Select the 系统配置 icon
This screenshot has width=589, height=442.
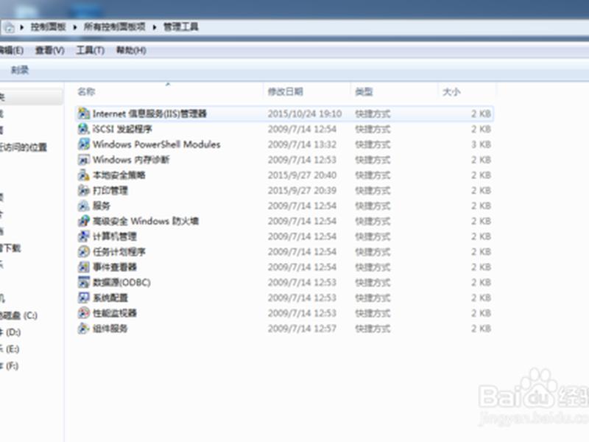point(83,298)
